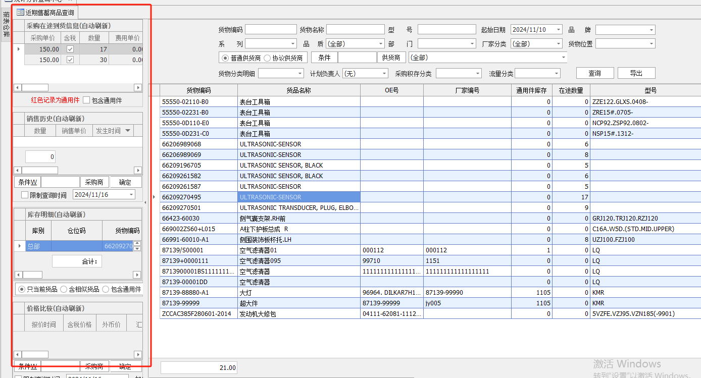Viewport: 701px width, 378px height.
Task: Click right scroll arrow in 销售历史 grid
Action: [x=138, y=171]
